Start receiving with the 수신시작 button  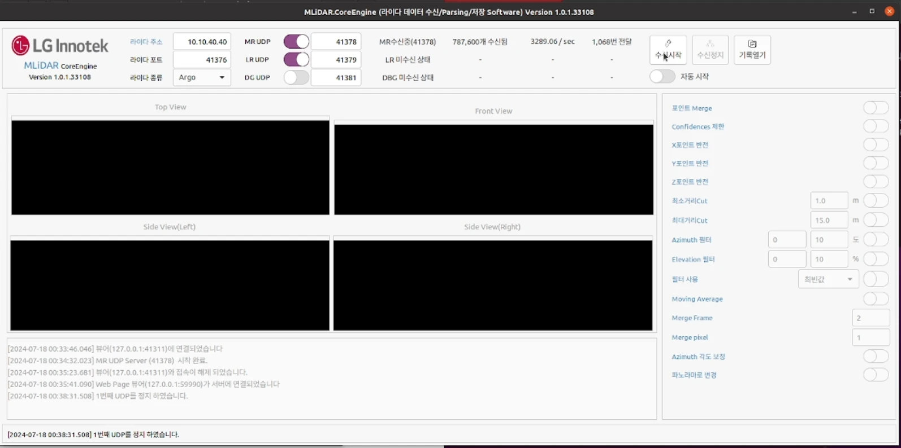[x=668, y=50]
